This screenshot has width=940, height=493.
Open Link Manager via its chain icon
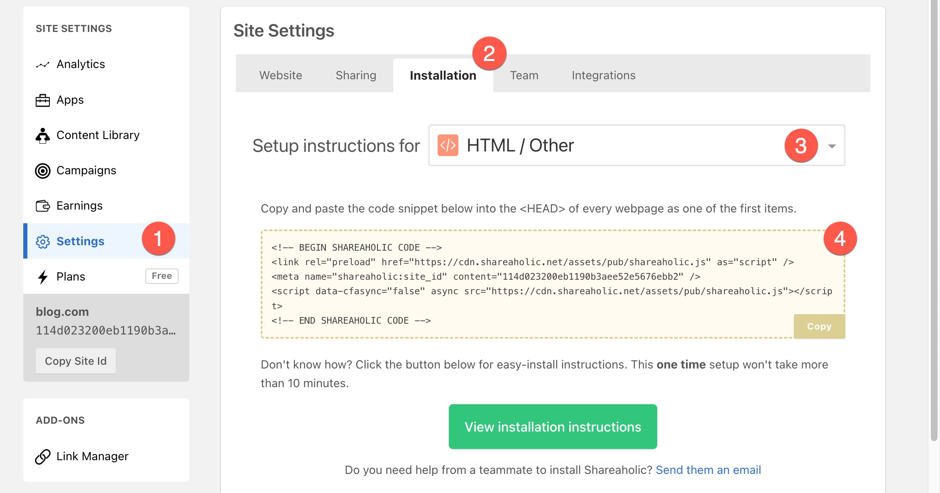click(x=43, y=456)
